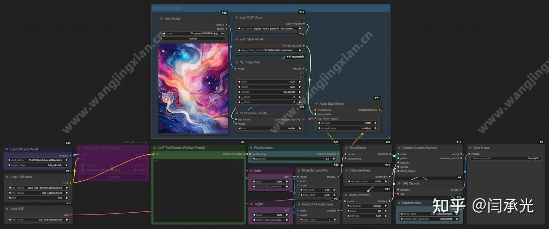Click the base_shift value field
Screen dimensions: 549x229
[x=318, y=195]
